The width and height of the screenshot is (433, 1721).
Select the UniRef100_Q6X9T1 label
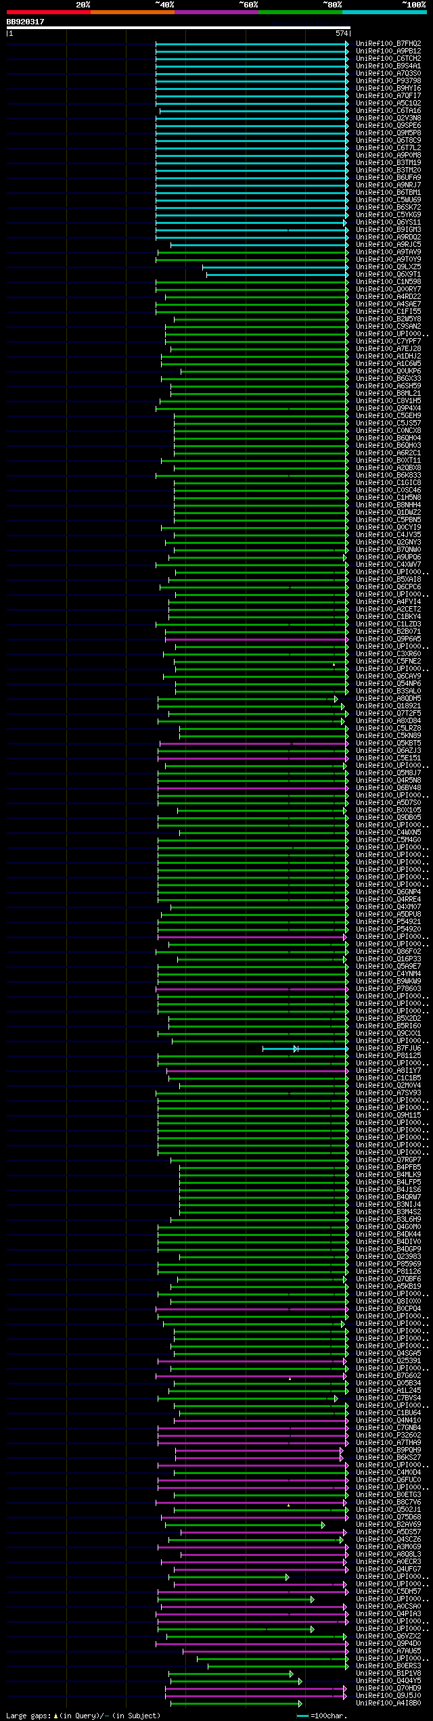[x=388, y=274]
